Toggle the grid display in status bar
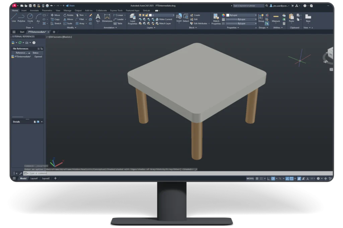The image size is (343, 228). (x=257, y=179)
